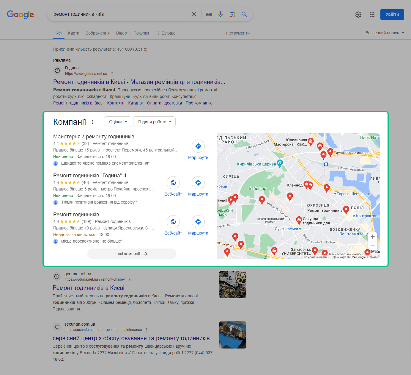Click map pin at Секунда годинники
Screen dimensions: 411x375
point(299,220)
